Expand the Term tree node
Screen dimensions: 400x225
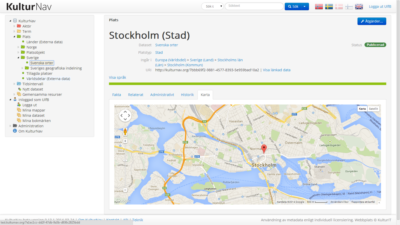14,31
